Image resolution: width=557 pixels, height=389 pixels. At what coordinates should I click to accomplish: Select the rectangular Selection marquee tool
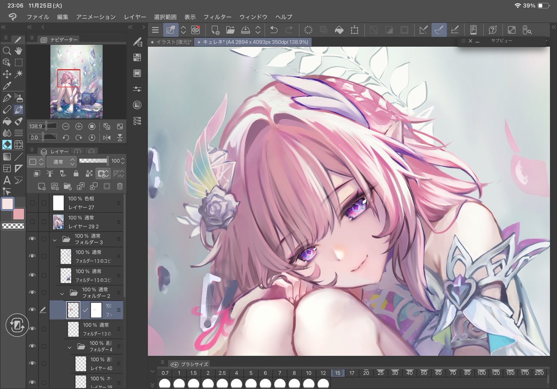(x=19, y=63)
